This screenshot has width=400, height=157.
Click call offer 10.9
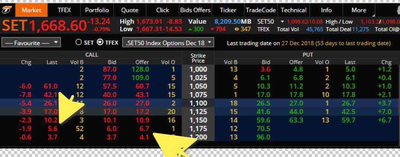point(143,120)
